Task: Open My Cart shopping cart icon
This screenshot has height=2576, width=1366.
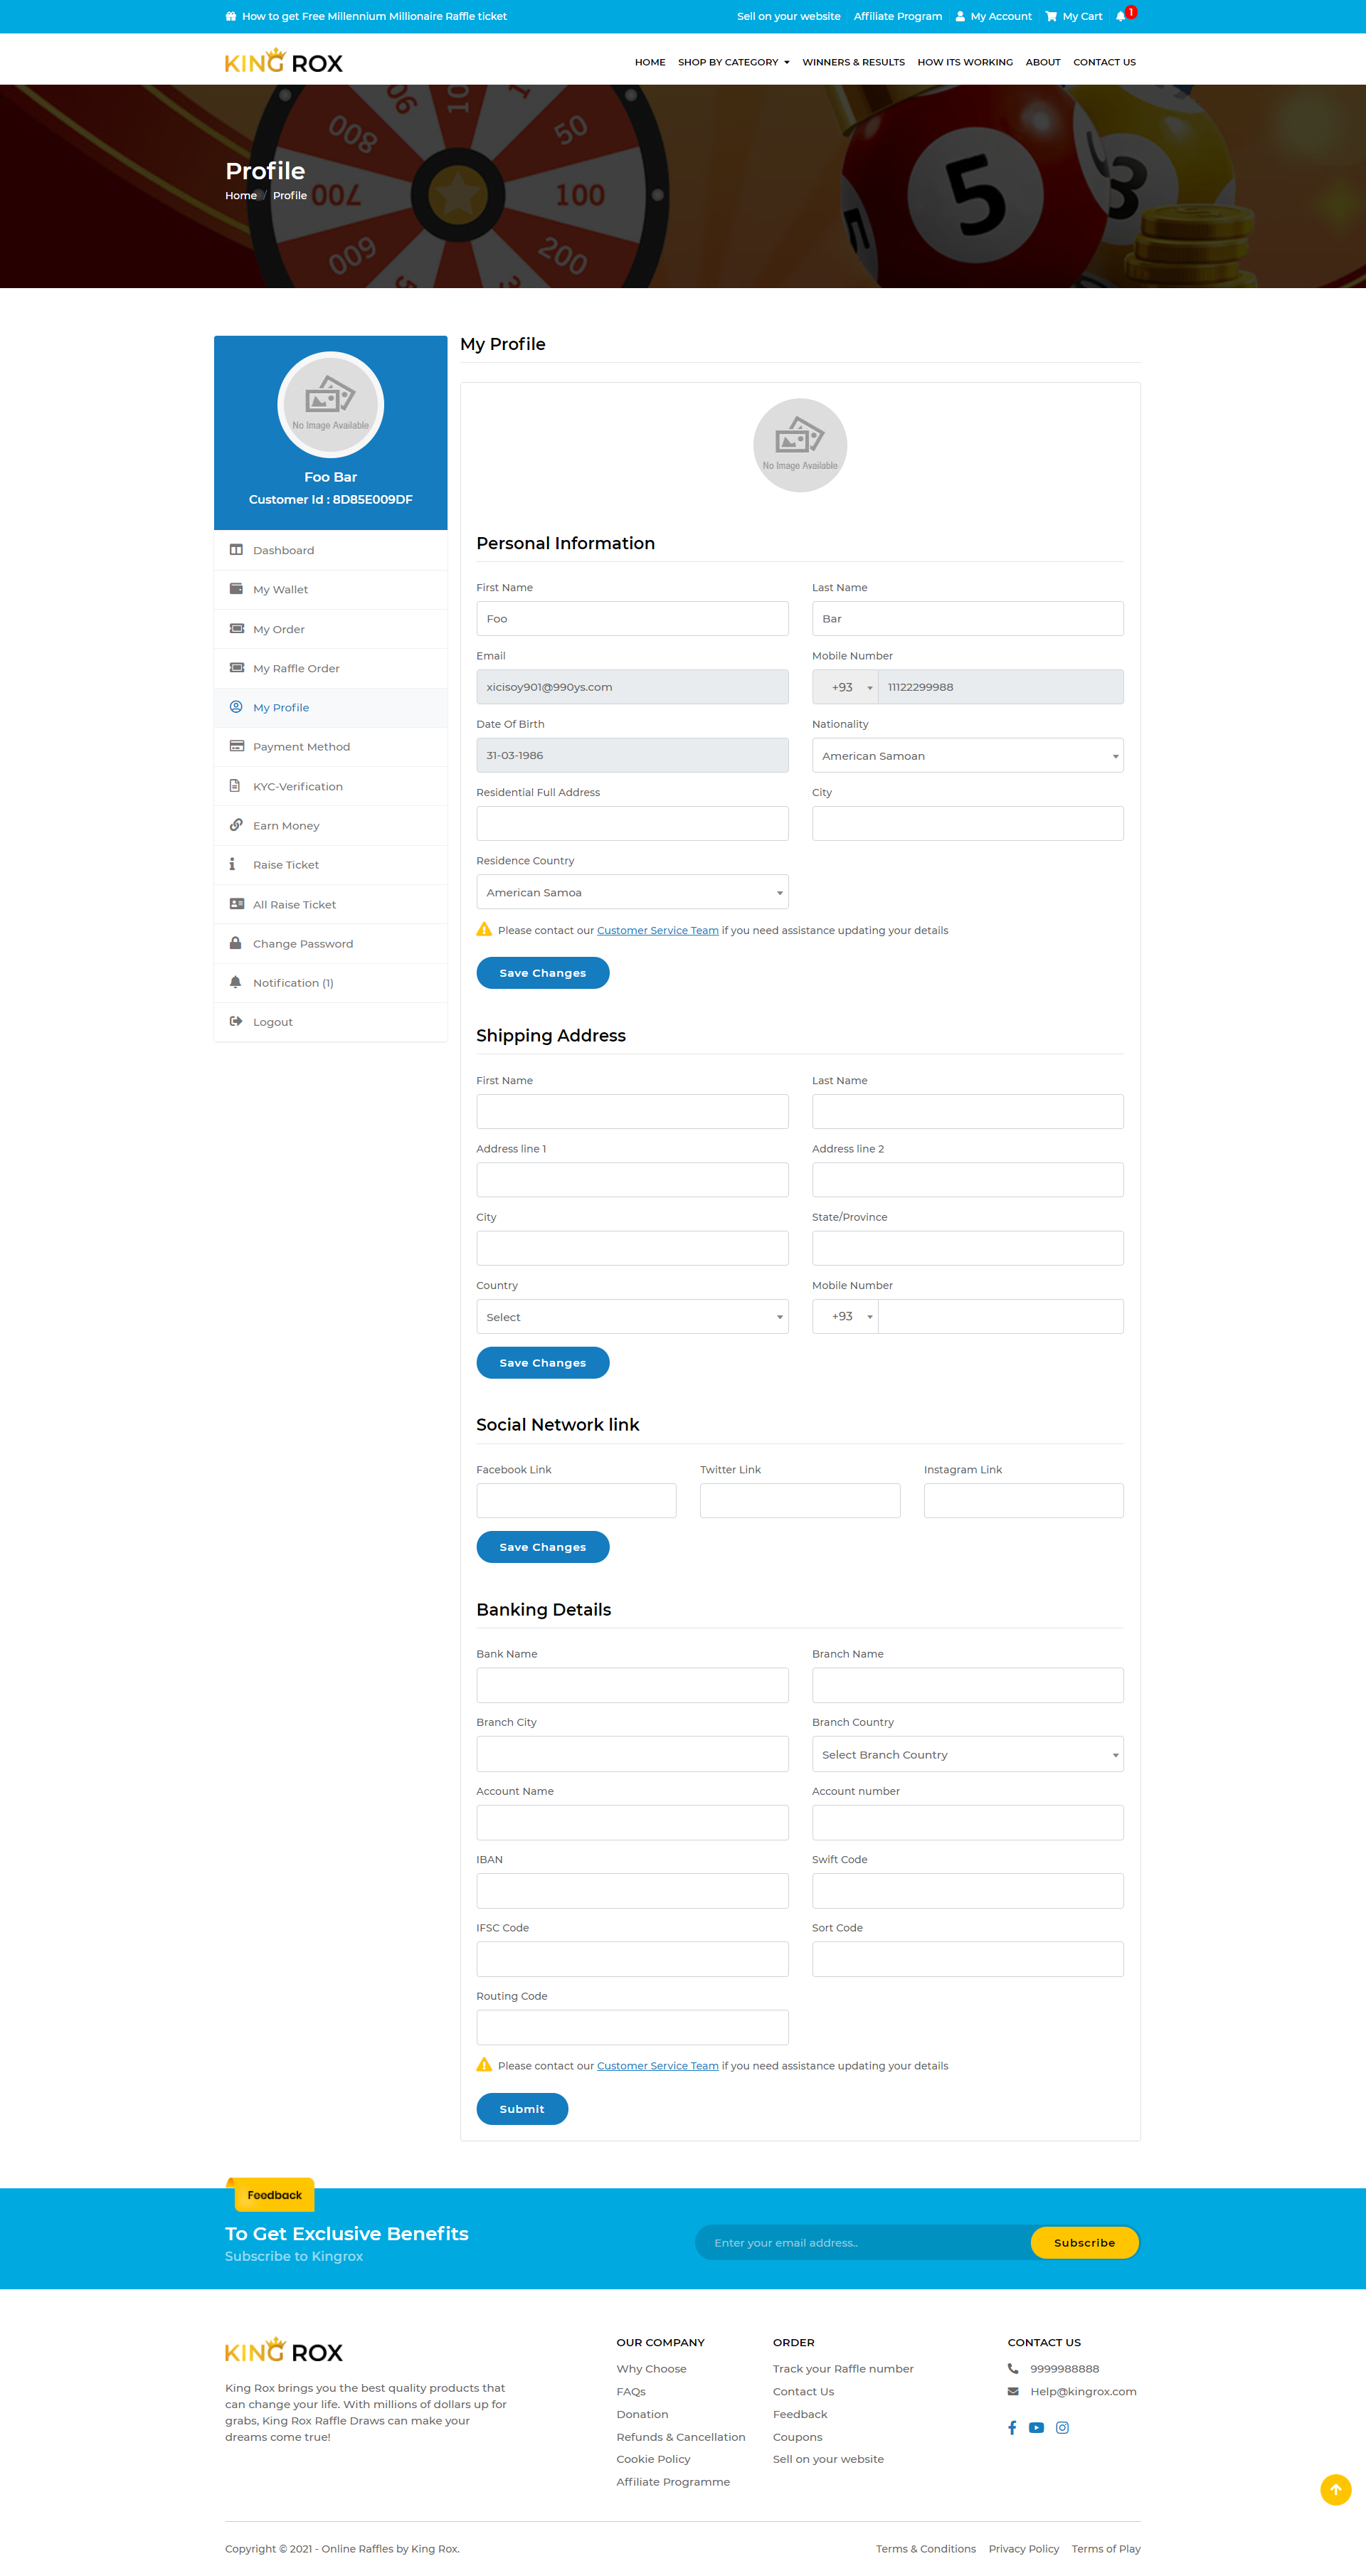Action: pos(1051,16)
